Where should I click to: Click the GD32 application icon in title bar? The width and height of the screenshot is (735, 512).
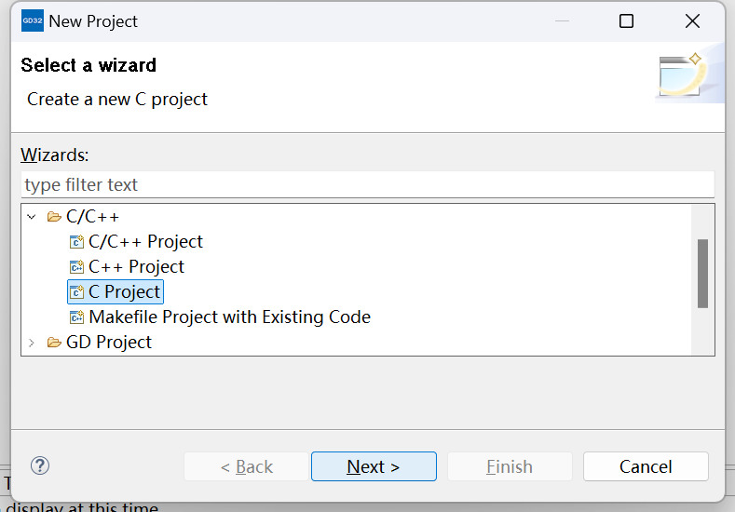click(33, 20)
